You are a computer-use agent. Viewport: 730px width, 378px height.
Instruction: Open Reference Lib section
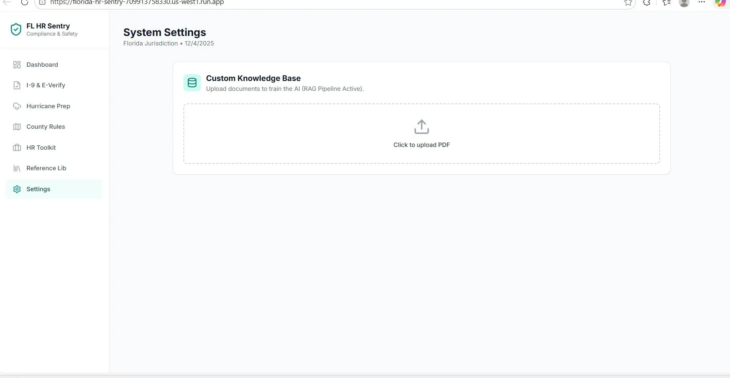[x=54, y=168]
